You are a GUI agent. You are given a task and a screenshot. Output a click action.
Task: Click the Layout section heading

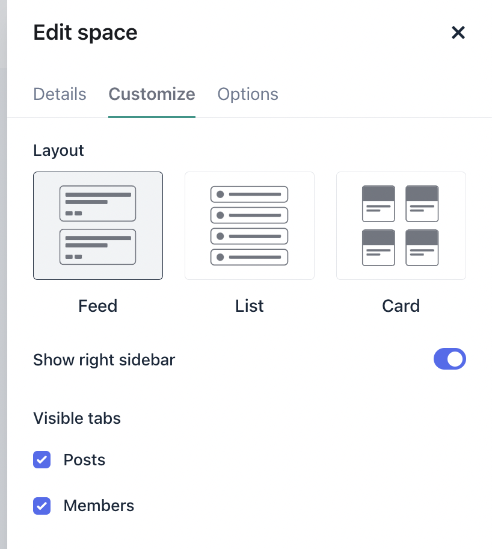click(58, 150)
